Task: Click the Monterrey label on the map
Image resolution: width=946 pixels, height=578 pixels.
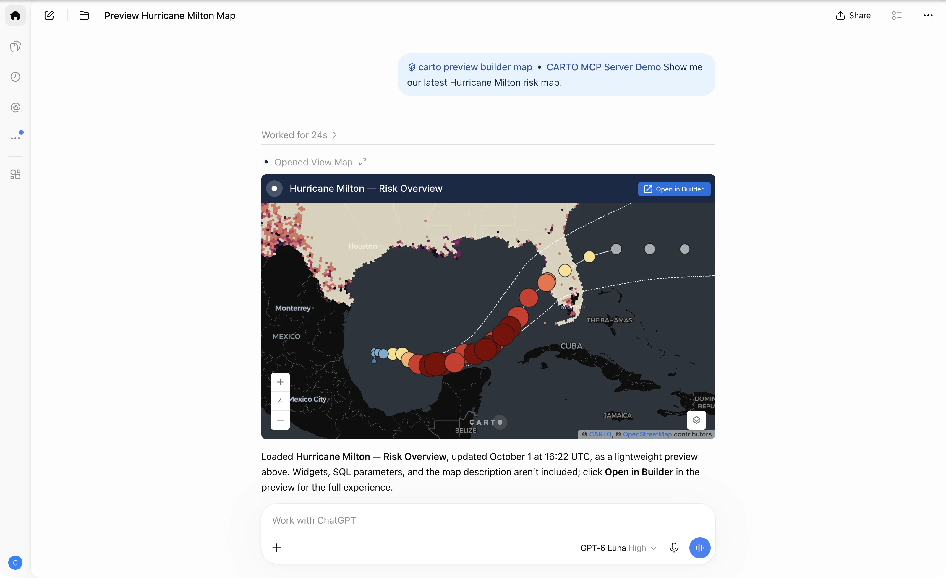Action: (x=293, y=308)
